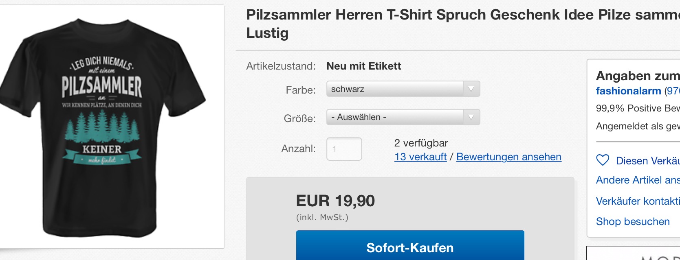Enlarge the black Pilzsammler T-shirt image

click(102, 126)
